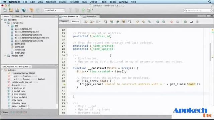Click the New Project toolbar icon
Viewport: 214px width, 120px height.
point(11,10)
